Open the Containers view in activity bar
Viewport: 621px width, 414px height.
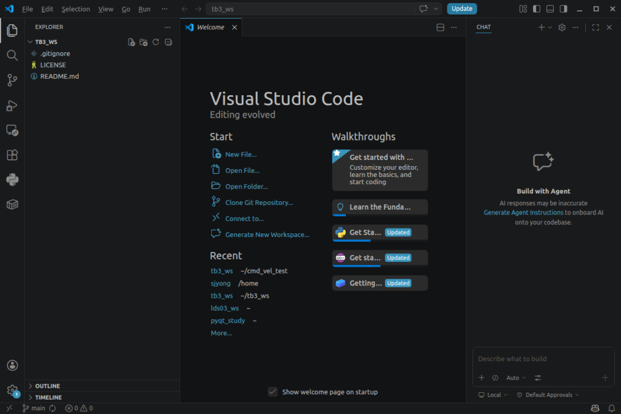12,205
